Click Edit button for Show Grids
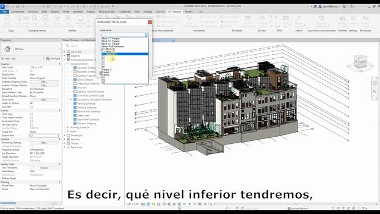 pyautogui.click(x=44, y=100)
